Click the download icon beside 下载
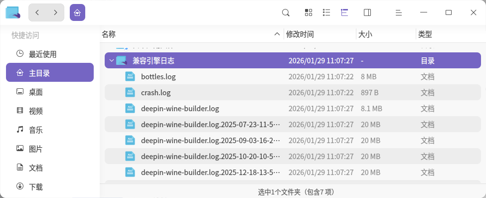 (20, 186)
